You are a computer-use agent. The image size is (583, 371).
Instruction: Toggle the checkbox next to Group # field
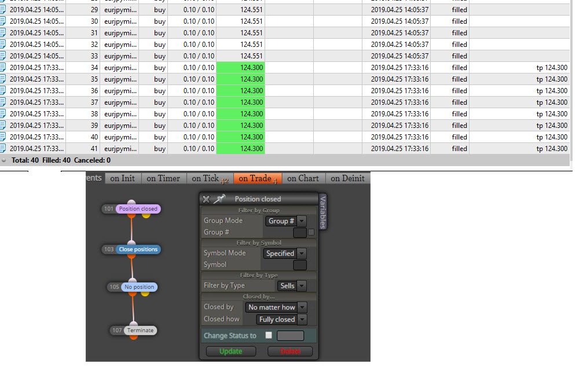pos(311,232)
